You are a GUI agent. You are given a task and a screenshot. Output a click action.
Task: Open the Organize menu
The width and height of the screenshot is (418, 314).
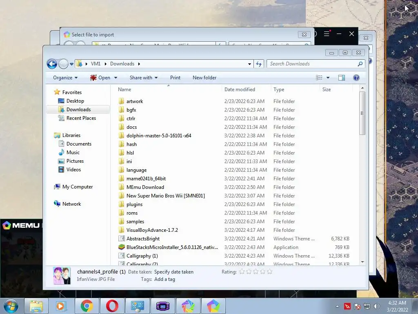[x=65, y=78]
